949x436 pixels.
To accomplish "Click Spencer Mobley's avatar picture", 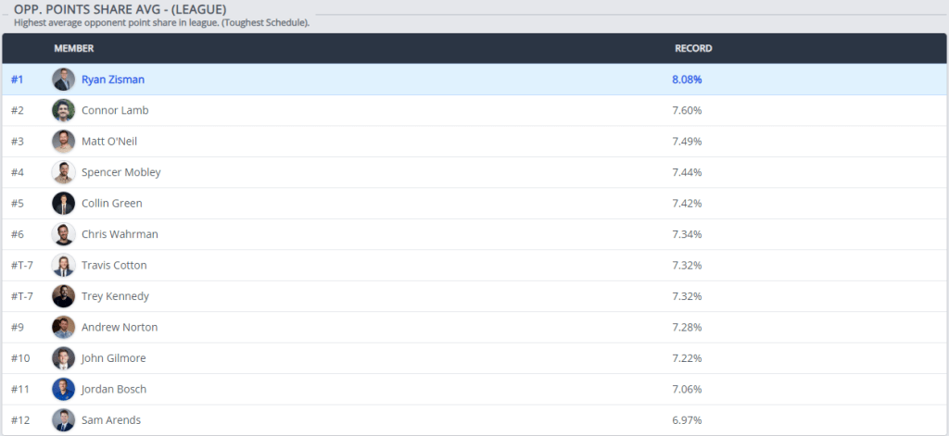I will (x=63, y=172).
